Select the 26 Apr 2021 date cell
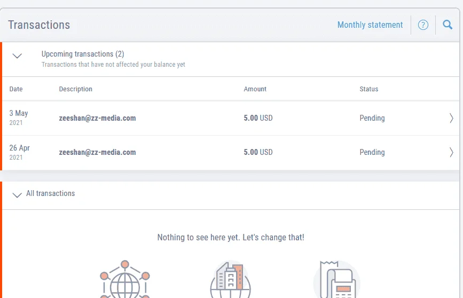This screenshot has width=463, height=298. 19,152
